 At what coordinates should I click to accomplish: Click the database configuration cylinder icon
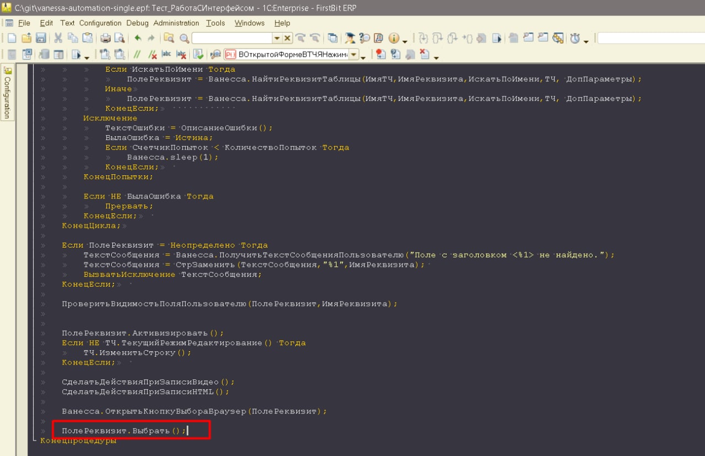coord(44,54)
